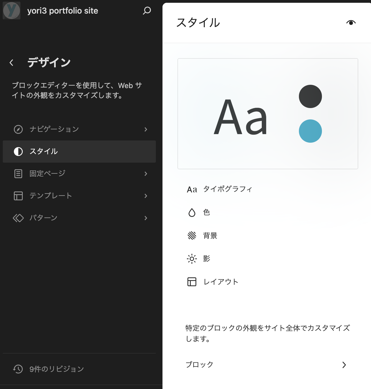Open the search magnifier icon
Viewport: 371px width, 389px height.
(147, 11)
